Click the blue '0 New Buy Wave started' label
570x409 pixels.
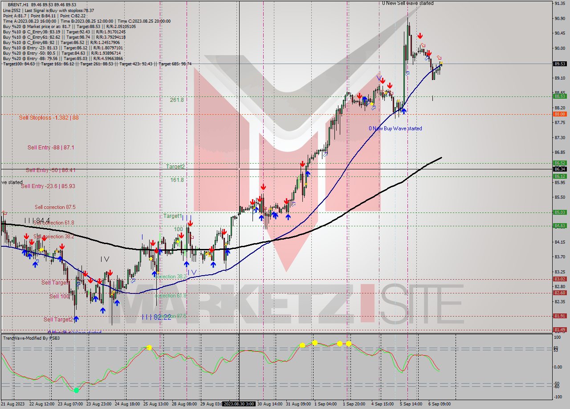tap(395, 128)
